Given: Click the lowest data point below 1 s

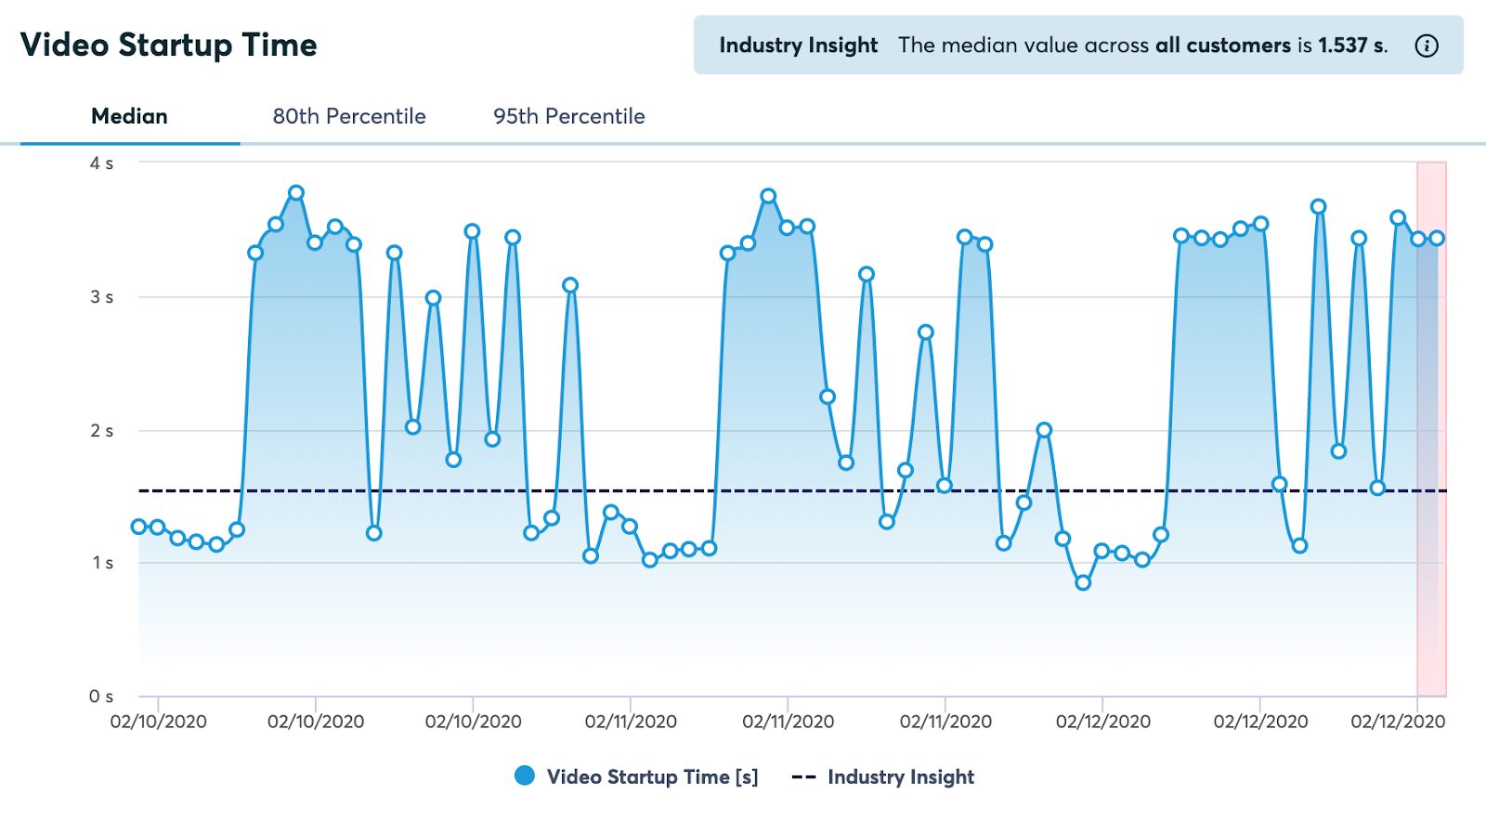Looking at the screenshot, I should 1083,583.
